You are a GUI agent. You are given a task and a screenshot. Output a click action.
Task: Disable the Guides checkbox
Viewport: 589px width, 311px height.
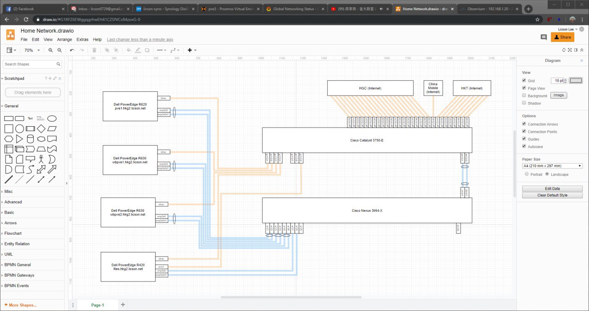(524, 139)
